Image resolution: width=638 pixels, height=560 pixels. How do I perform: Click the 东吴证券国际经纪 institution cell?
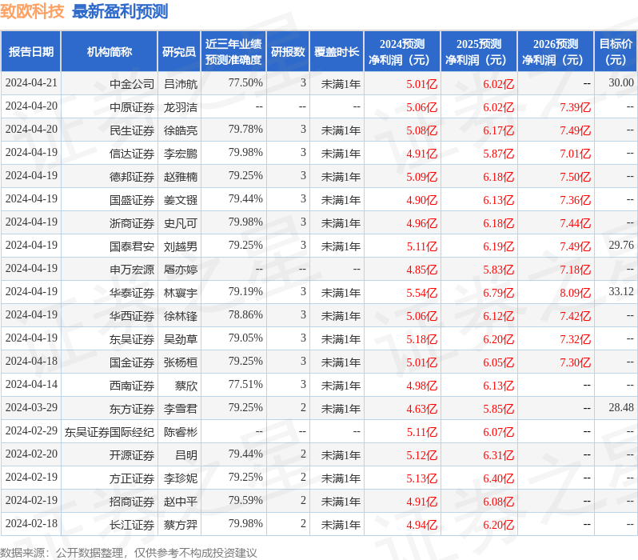[109, 432]
